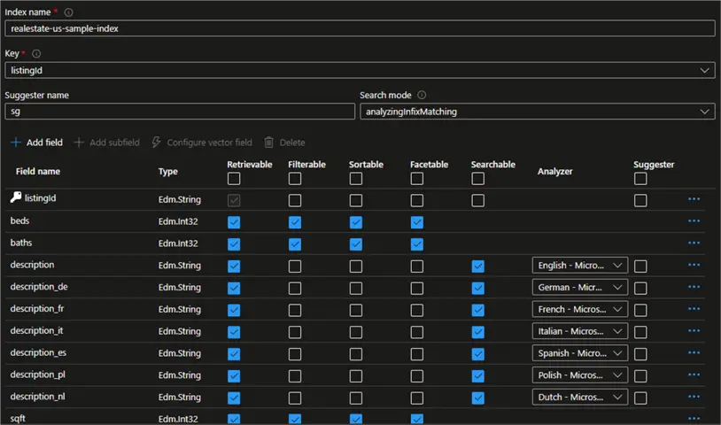
Task: Open the ellipsis menu for listingId row
Action: pyautogui.click(x=694, y=199)
